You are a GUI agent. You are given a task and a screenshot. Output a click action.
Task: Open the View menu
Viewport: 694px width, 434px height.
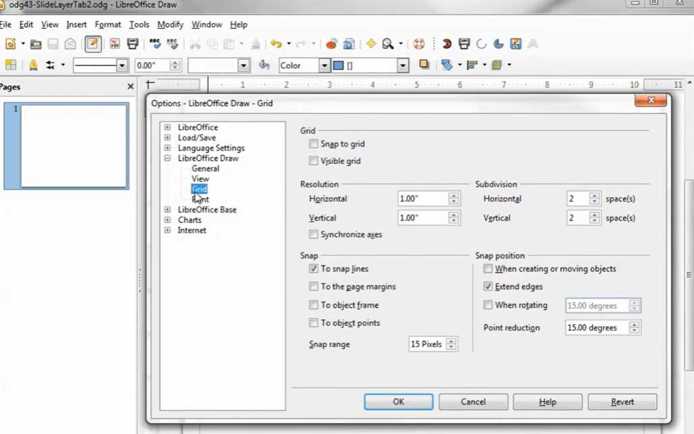[x=49, y=24]
